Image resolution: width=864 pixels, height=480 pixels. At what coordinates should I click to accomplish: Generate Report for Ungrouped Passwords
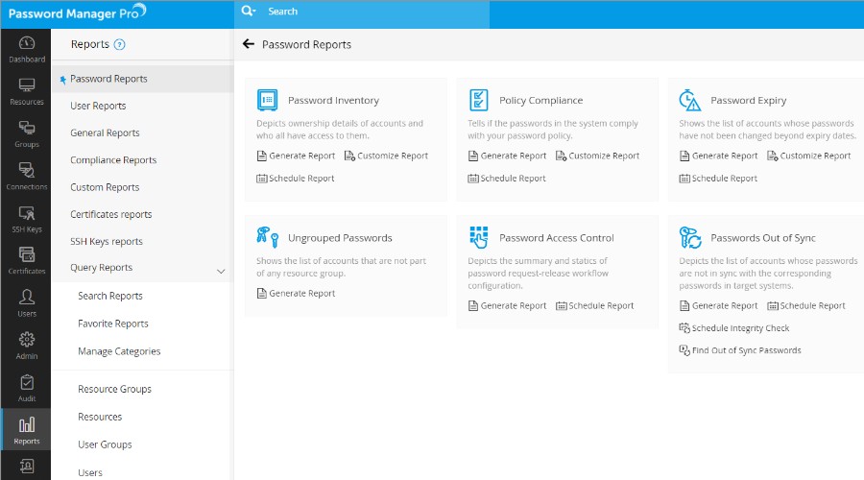[296, 293]
